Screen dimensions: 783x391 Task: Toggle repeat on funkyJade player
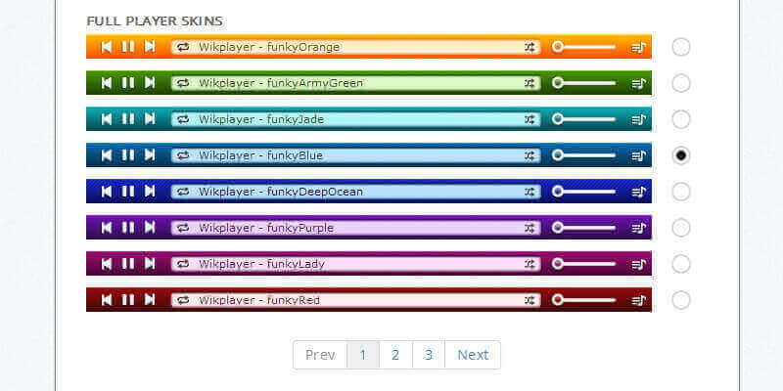point(183,119)
